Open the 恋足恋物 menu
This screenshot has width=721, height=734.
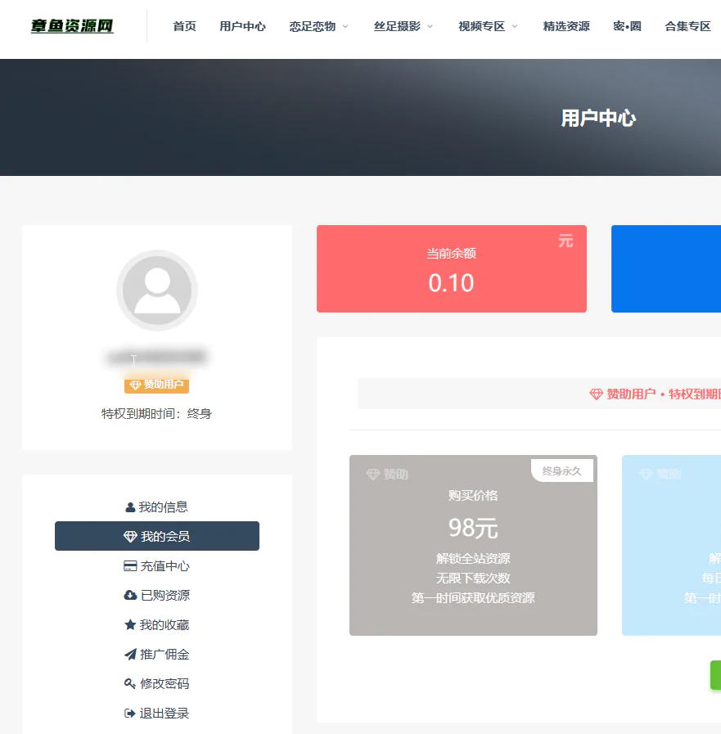coord(313,26)
